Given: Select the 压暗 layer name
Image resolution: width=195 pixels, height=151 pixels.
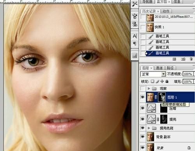Looking at the screenshot, I should click(x=173, y=108).
